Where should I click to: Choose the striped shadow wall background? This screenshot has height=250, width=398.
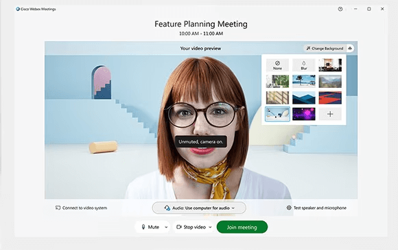click(x=277, y=98)
